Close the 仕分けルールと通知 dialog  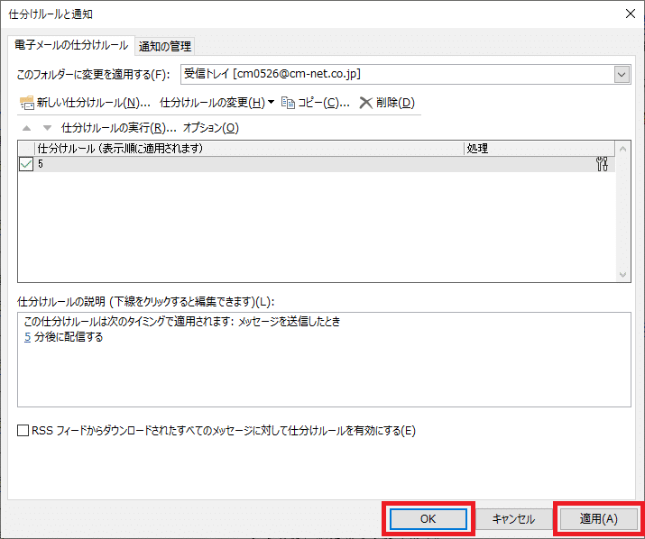631,14
